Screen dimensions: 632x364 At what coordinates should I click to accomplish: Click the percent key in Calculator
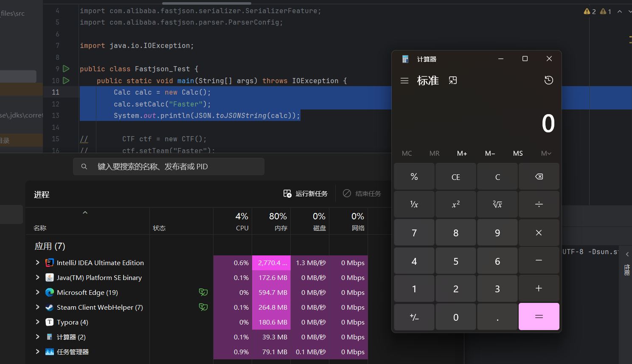[x=414, y=176]
